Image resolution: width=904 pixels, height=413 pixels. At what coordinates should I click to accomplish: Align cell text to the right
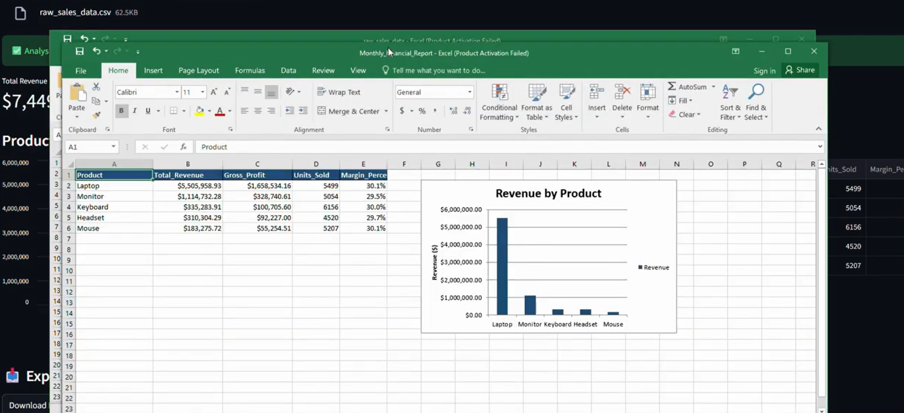[271, 111]
